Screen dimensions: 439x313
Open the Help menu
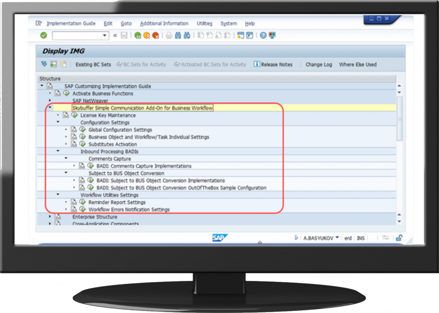(250, 24)
